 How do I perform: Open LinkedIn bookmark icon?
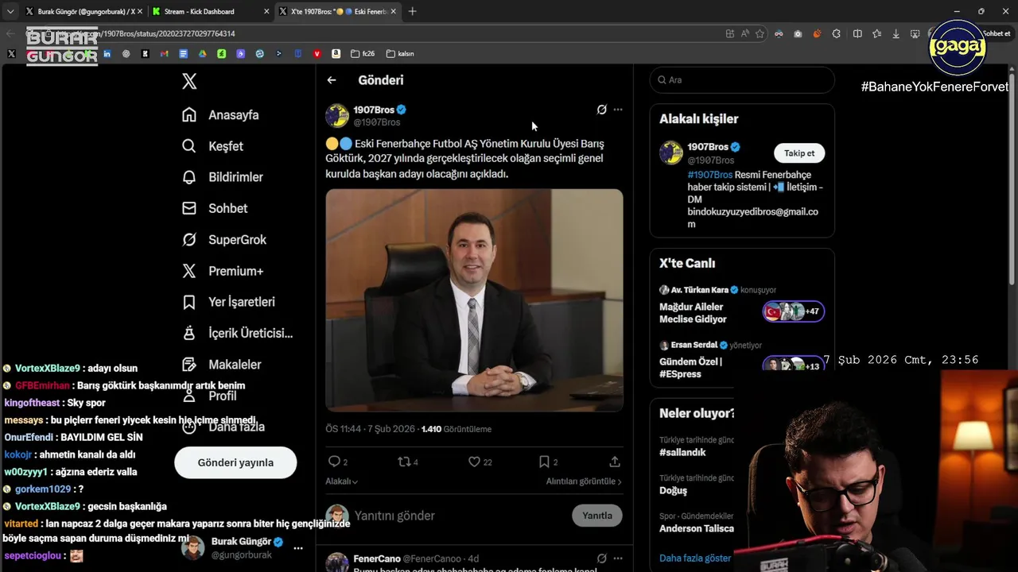(x=107, y=54)
